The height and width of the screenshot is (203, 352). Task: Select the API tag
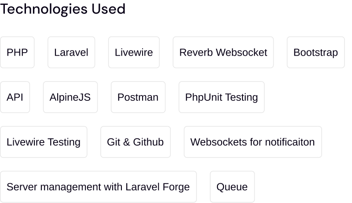(15, 97)
